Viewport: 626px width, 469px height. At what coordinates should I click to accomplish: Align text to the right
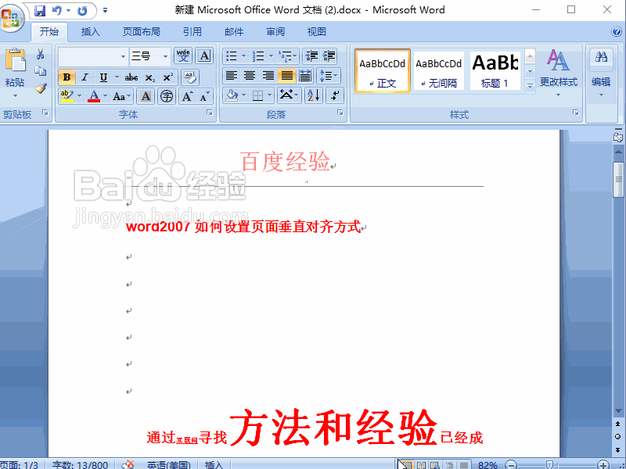(x=268, y=76)
